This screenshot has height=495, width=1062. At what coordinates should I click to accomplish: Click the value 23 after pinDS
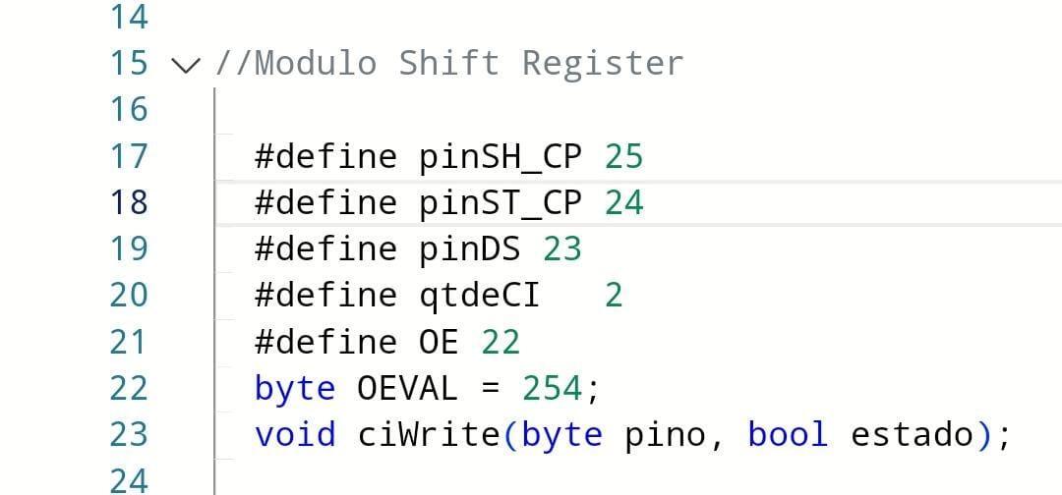coord(562,249)
